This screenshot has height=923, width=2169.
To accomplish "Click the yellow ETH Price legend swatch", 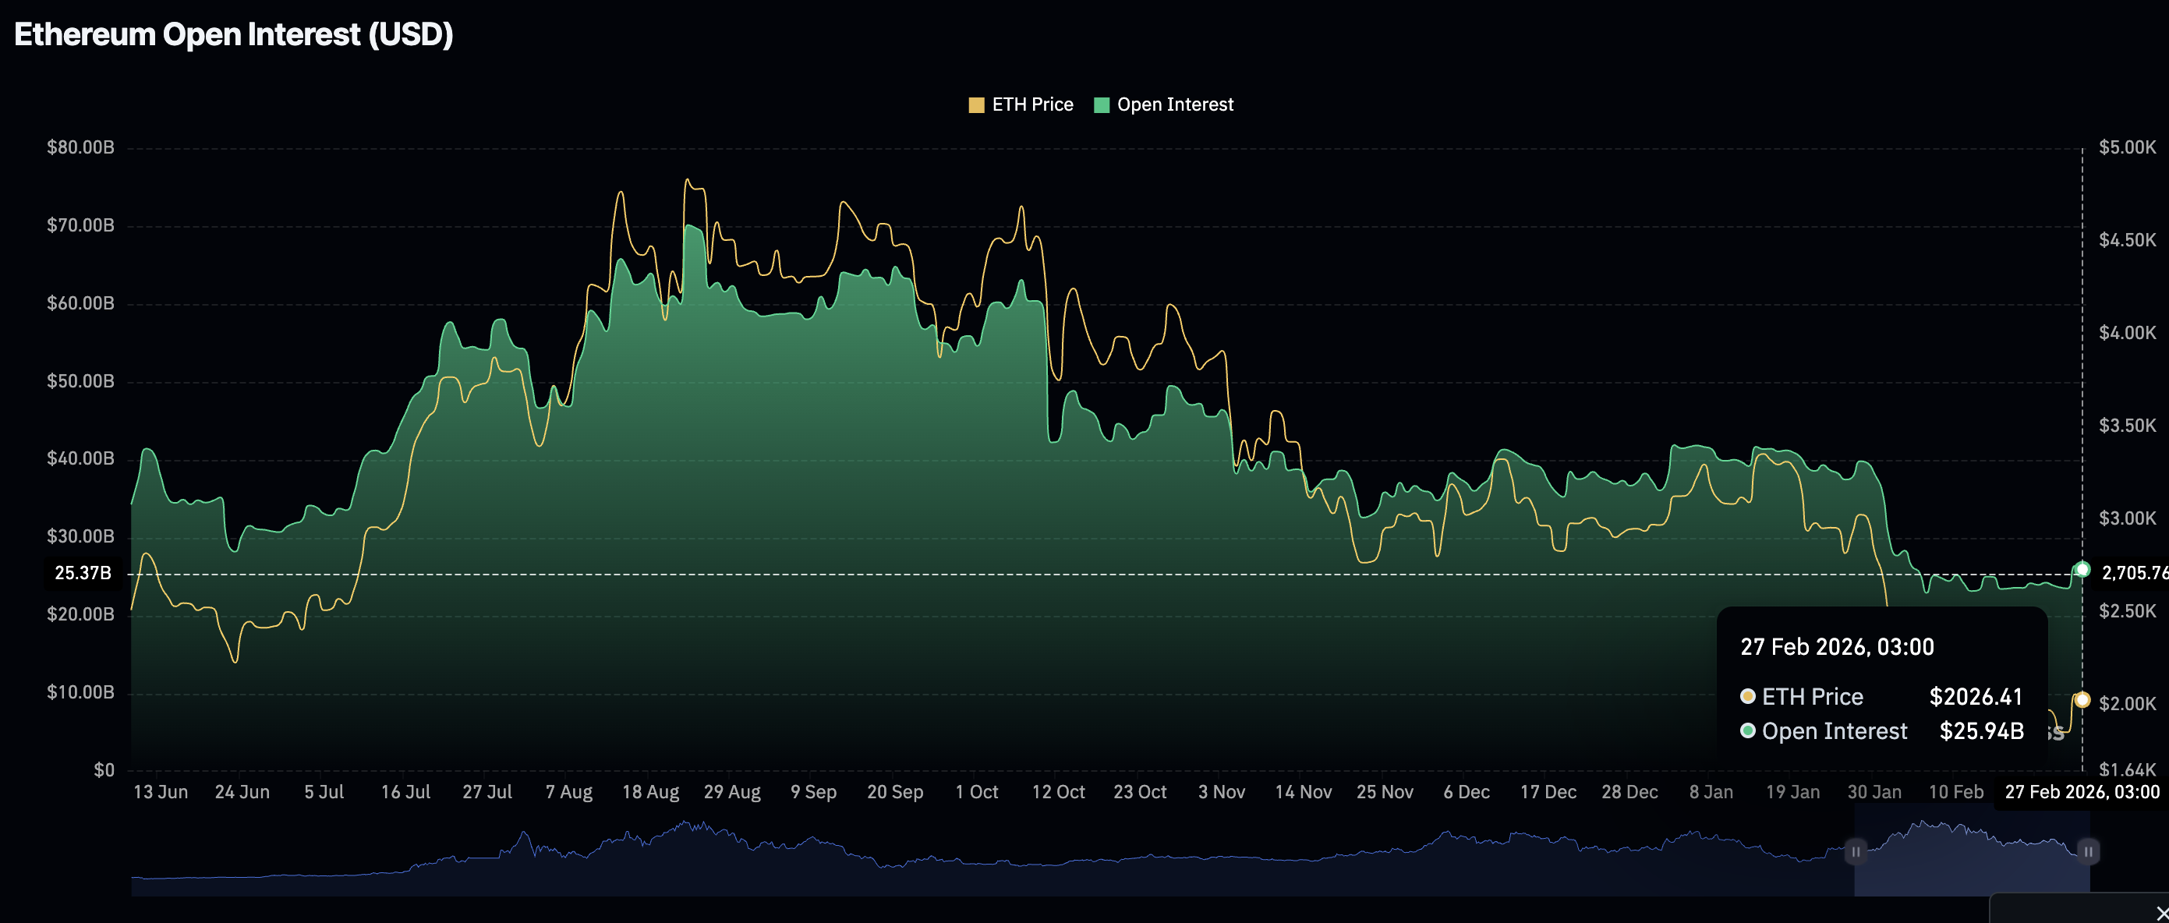I will click(x=976, y=105).
